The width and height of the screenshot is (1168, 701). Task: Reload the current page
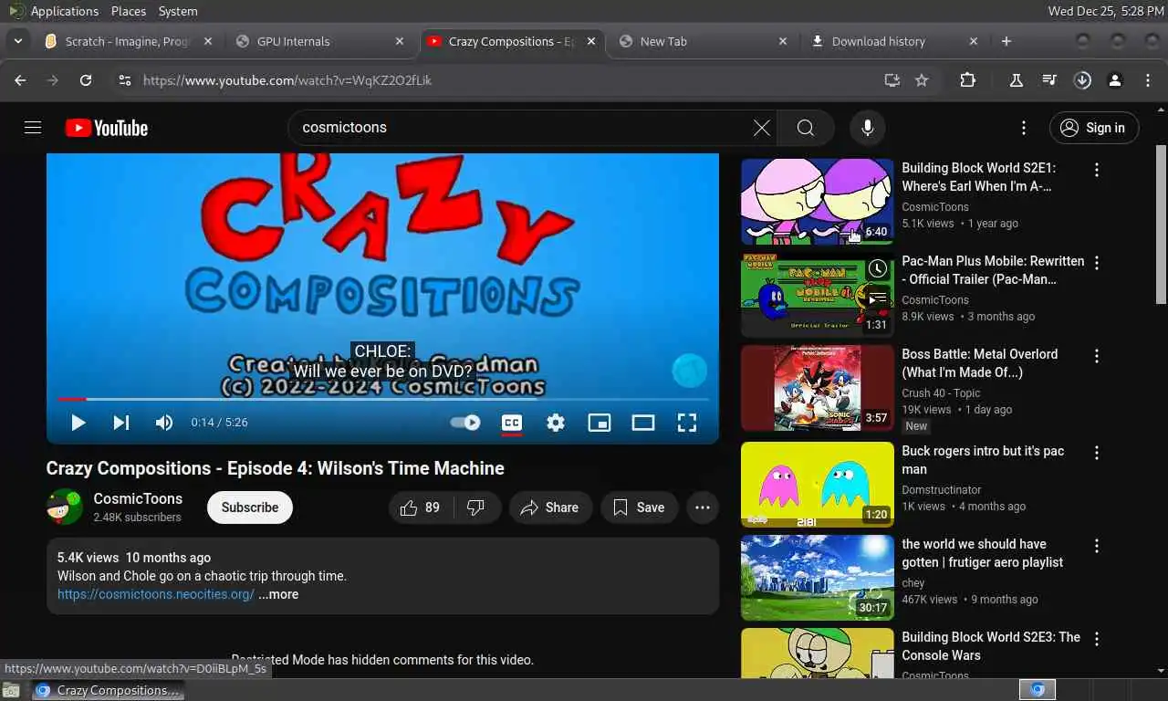(x=86, y=80)
